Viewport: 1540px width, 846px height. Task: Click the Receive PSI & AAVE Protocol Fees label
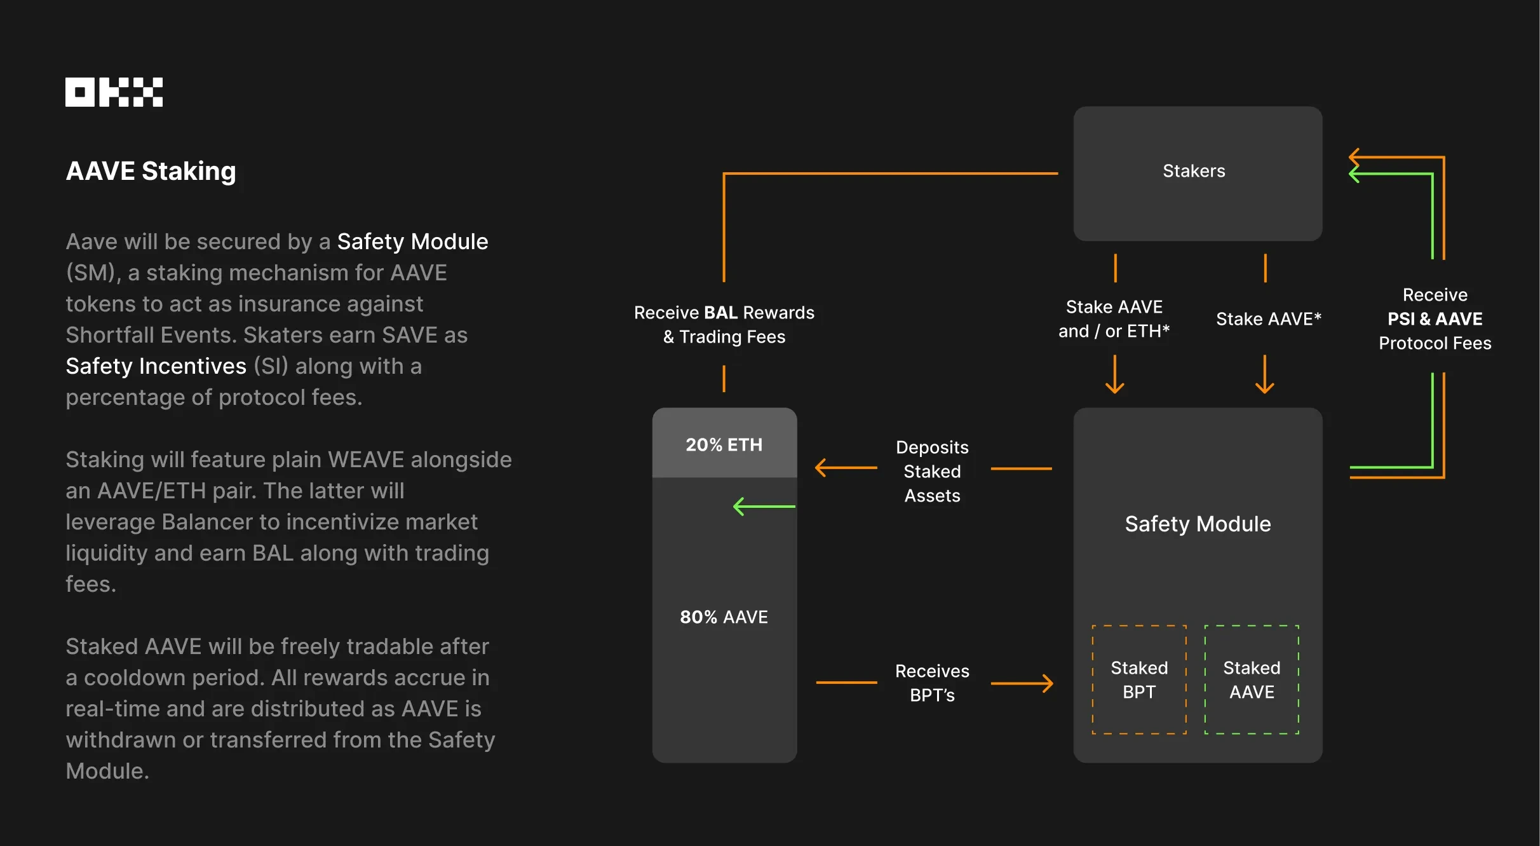pyautogui.click(x=1435, y=319)
